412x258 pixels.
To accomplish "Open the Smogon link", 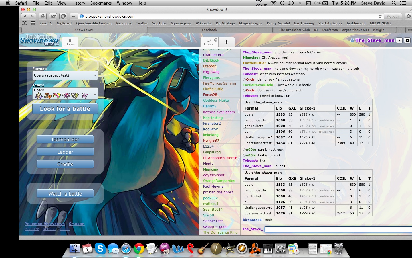I will [x=76, y=224].
